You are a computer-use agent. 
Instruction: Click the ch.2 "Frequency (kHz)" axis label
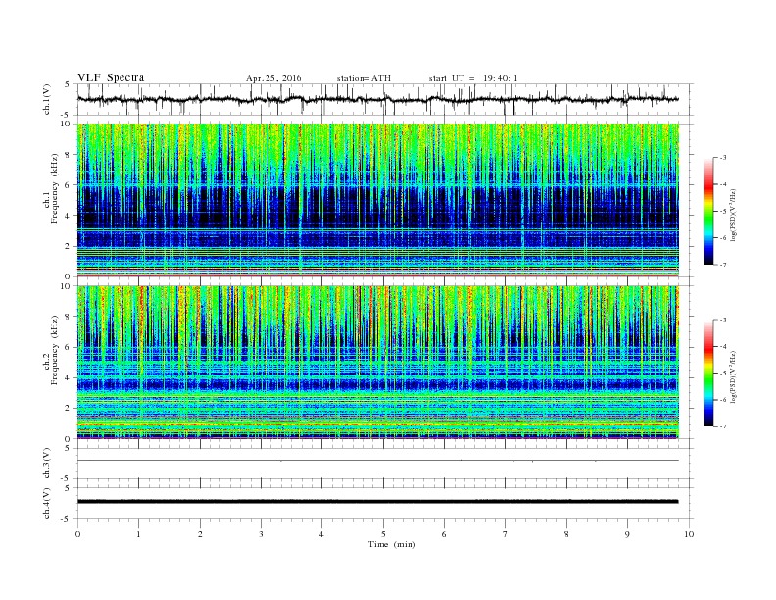[x=54, y=349]
